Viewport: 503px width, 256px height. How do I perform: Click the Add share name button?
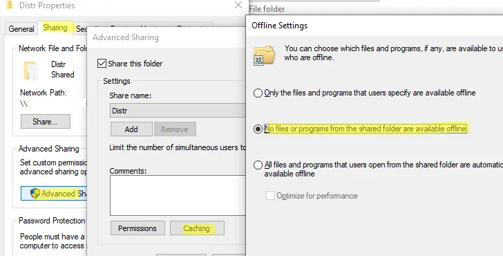[131, 129]
